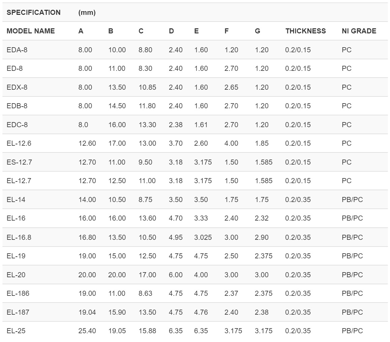
Task: Click the NI GRADE column header
Action: 359,31
